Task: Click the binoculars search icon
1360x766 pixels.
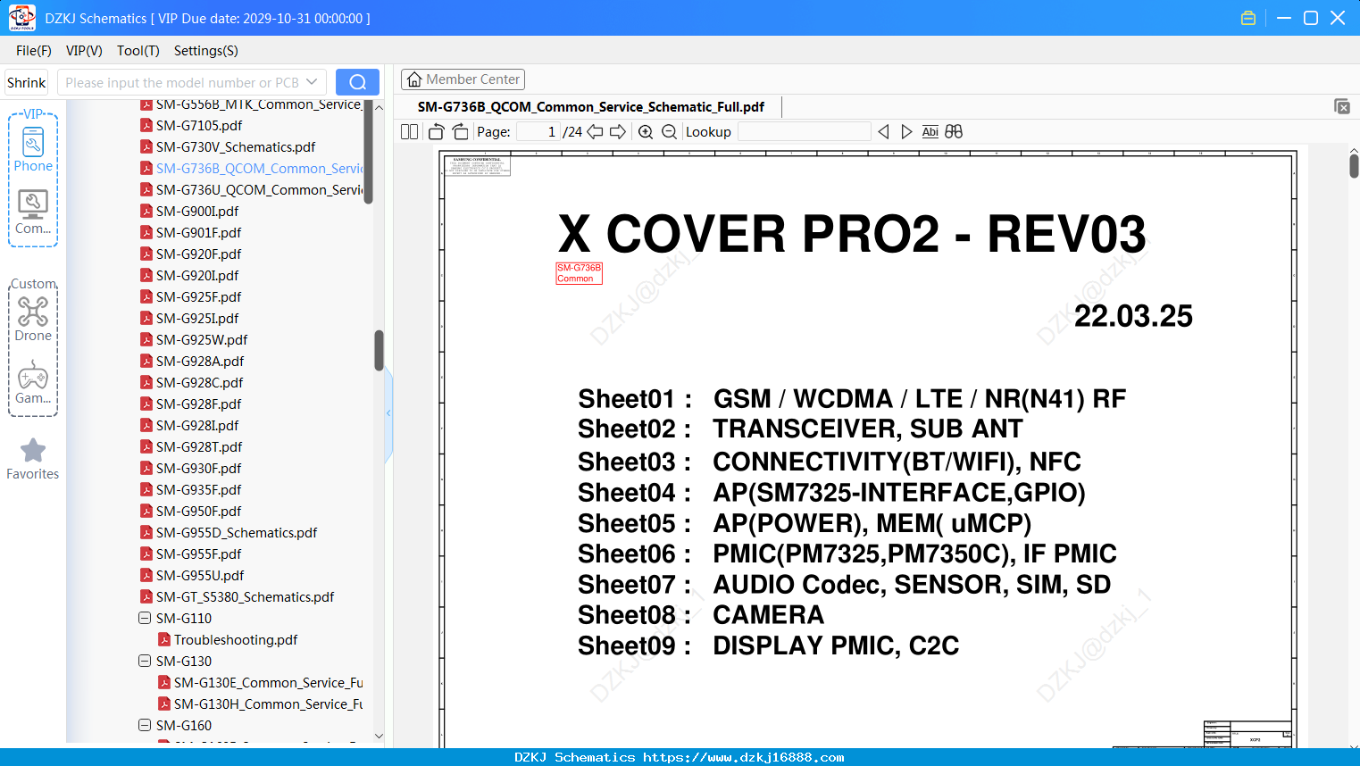Action: [954, 131]
